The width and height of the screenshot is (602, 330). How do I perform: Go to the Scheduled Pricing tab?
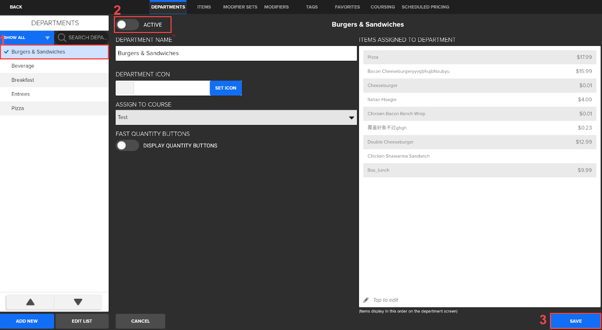(x=425, y=7)
